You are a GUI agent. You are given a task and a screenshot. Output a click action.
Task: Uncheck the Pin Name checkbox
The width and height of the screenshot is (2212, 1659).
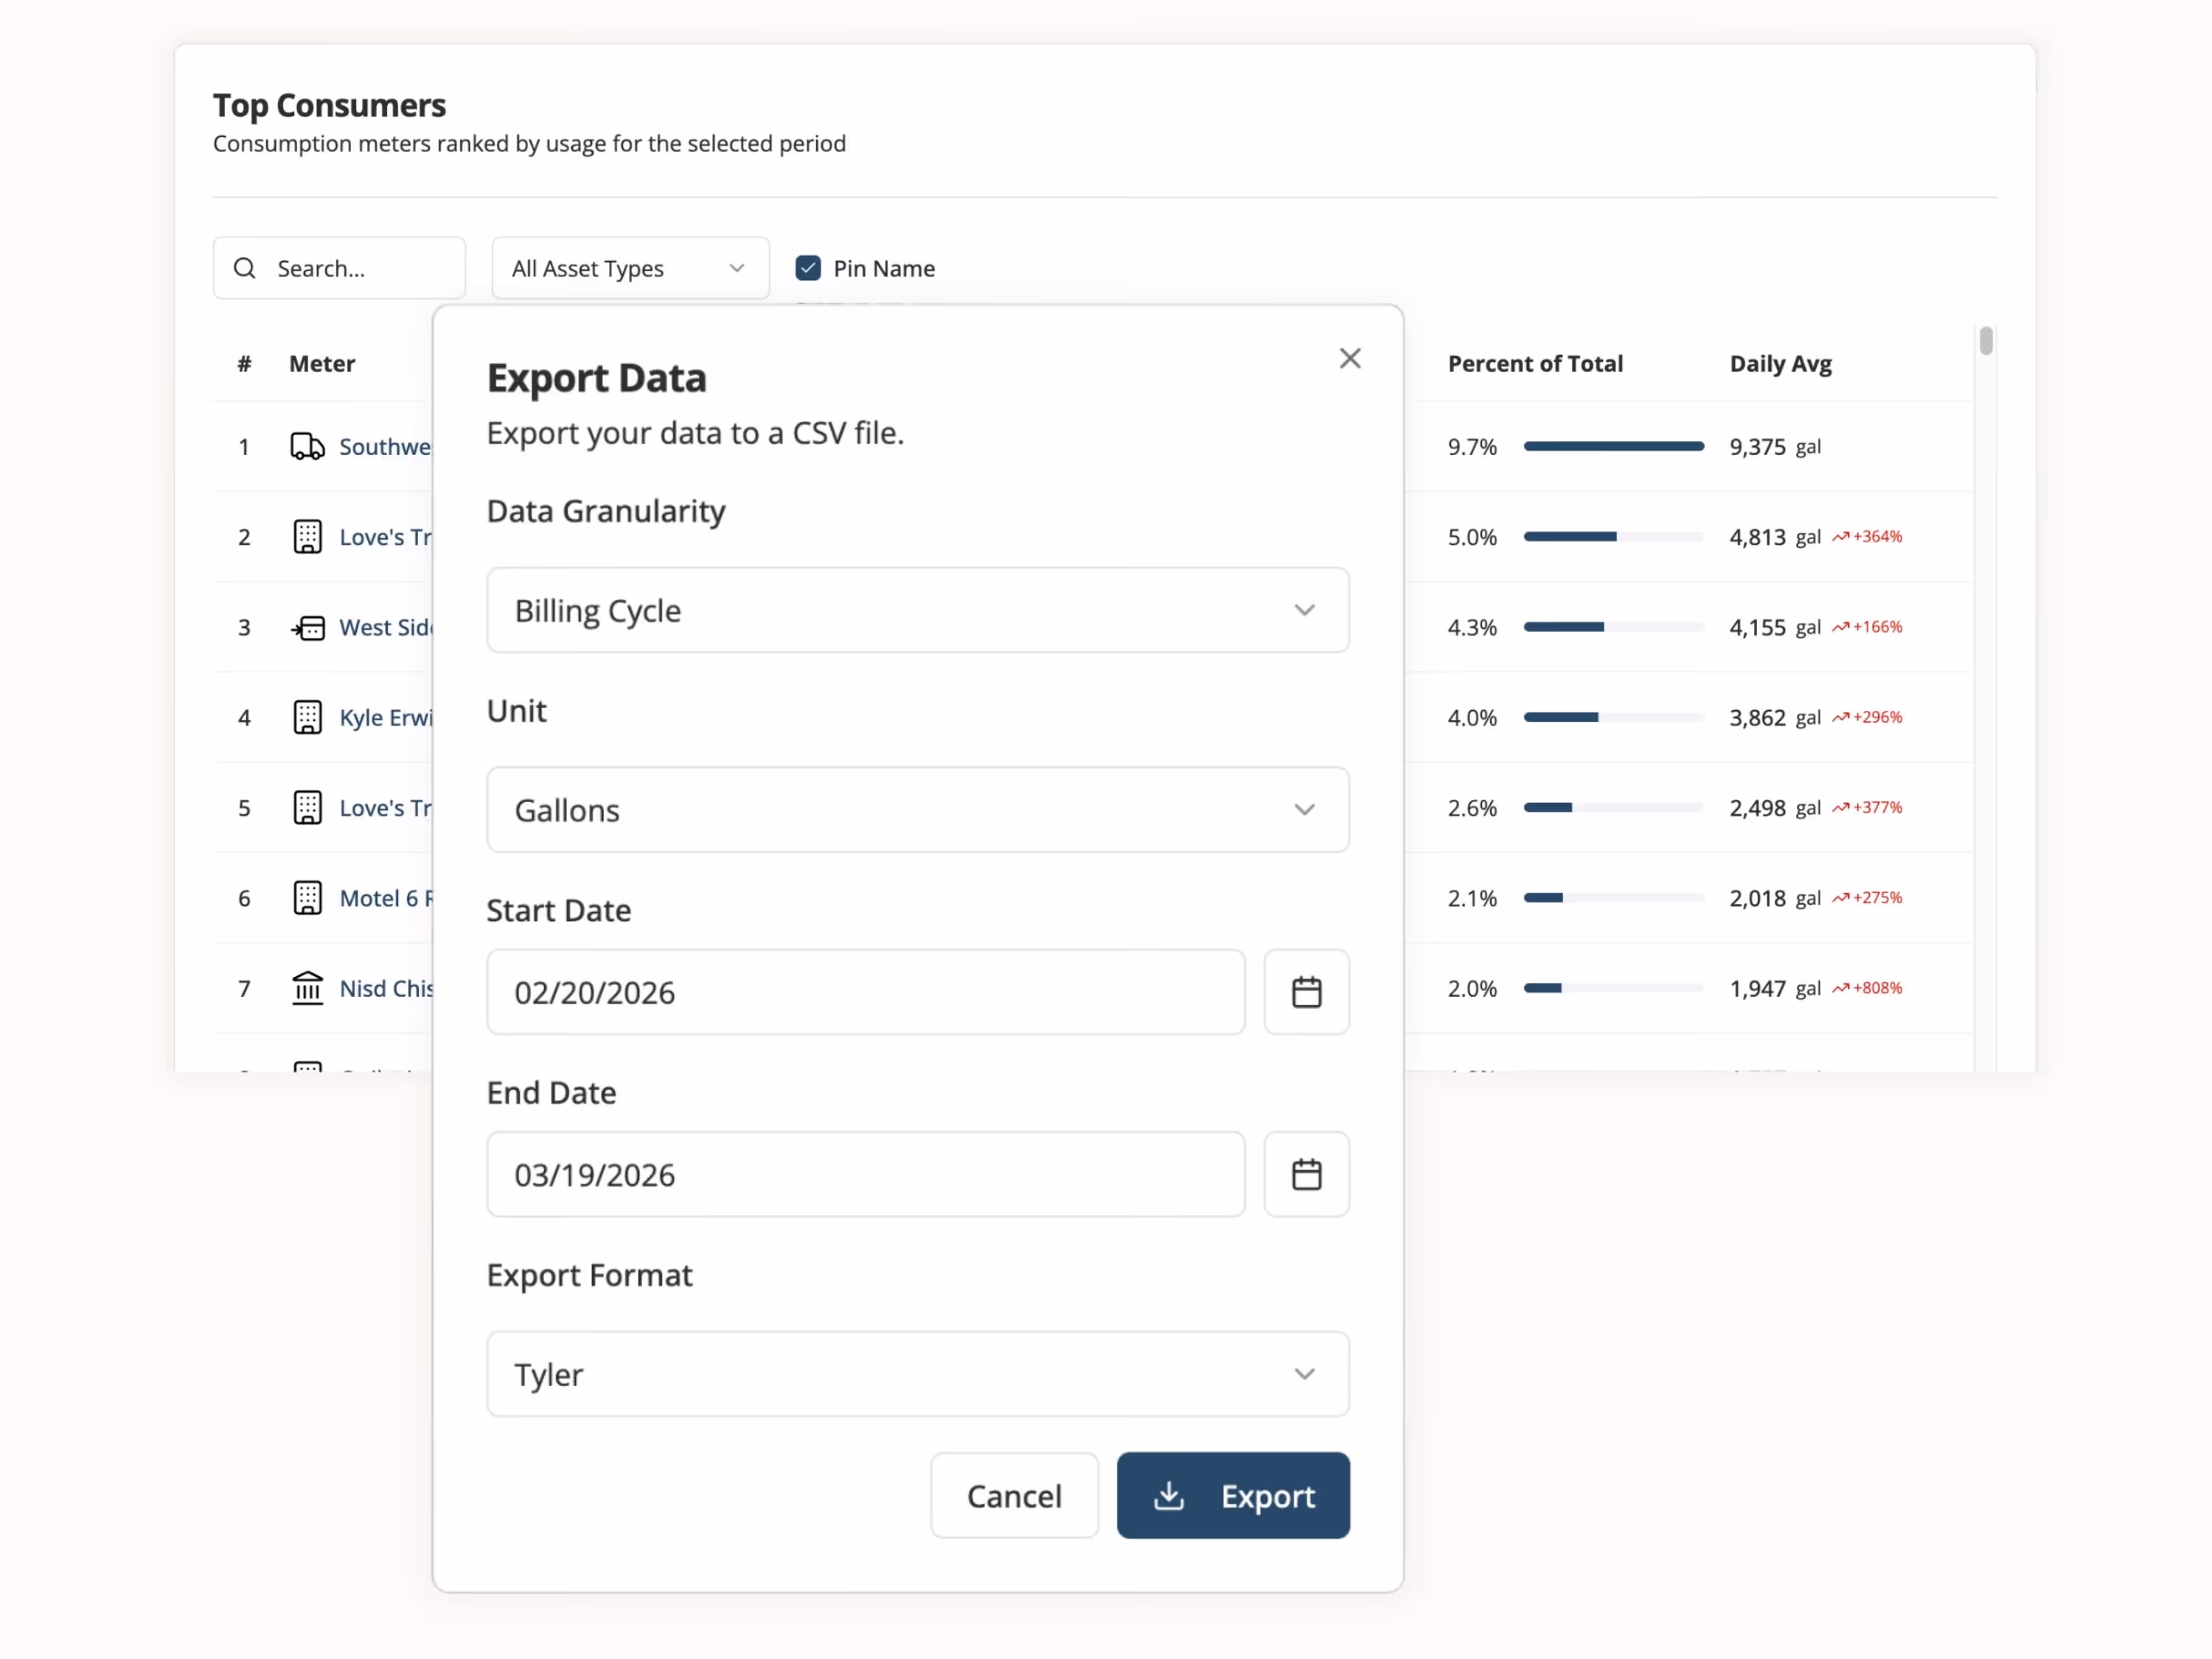808,268
